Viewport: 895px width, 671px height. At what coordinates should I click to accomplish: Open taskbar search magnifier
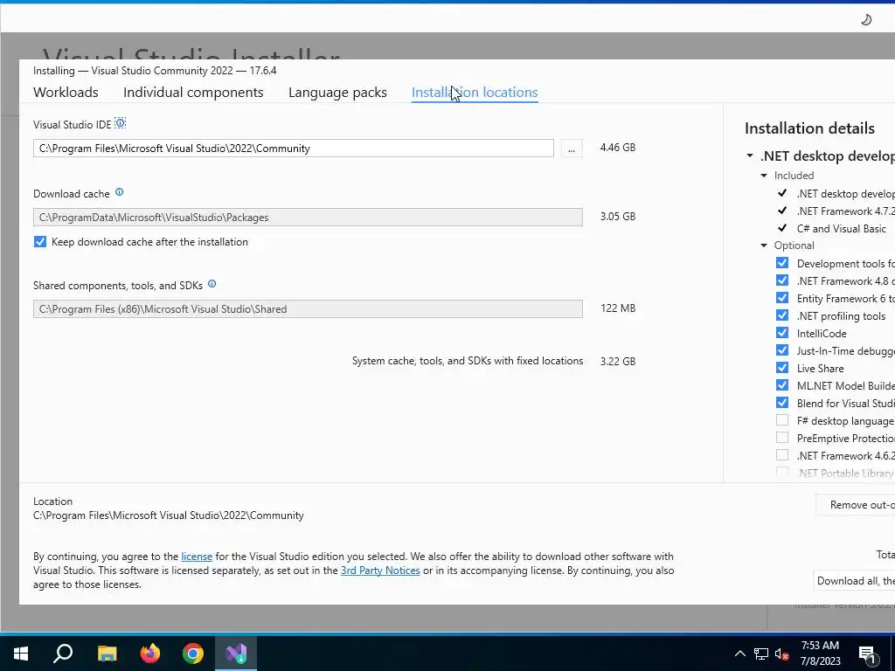(63, 654)
